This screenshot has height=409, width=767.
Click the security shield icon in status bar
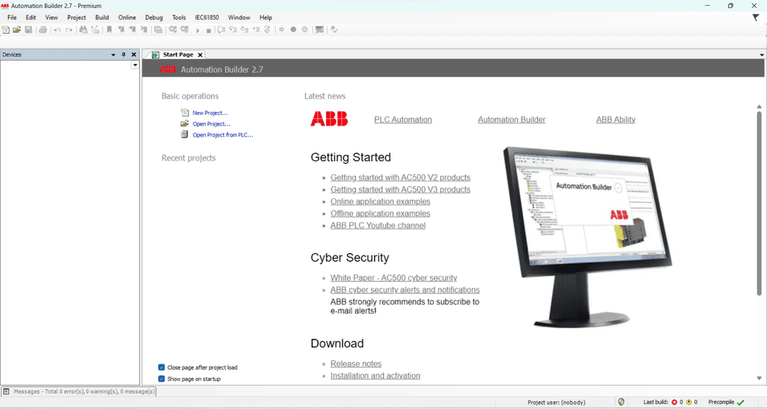click(622, 402)
